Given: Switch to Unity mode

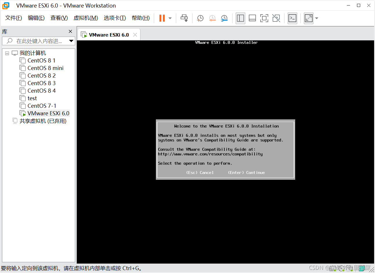Looking at the screenshot, I should [x=276, y=18].
